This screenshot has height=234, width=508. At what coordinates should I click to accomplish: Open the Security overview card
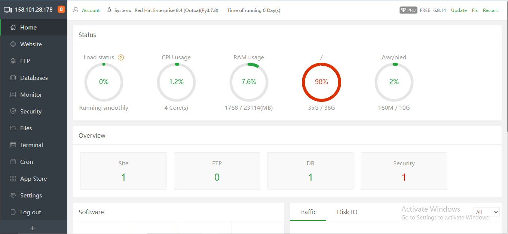404,171
